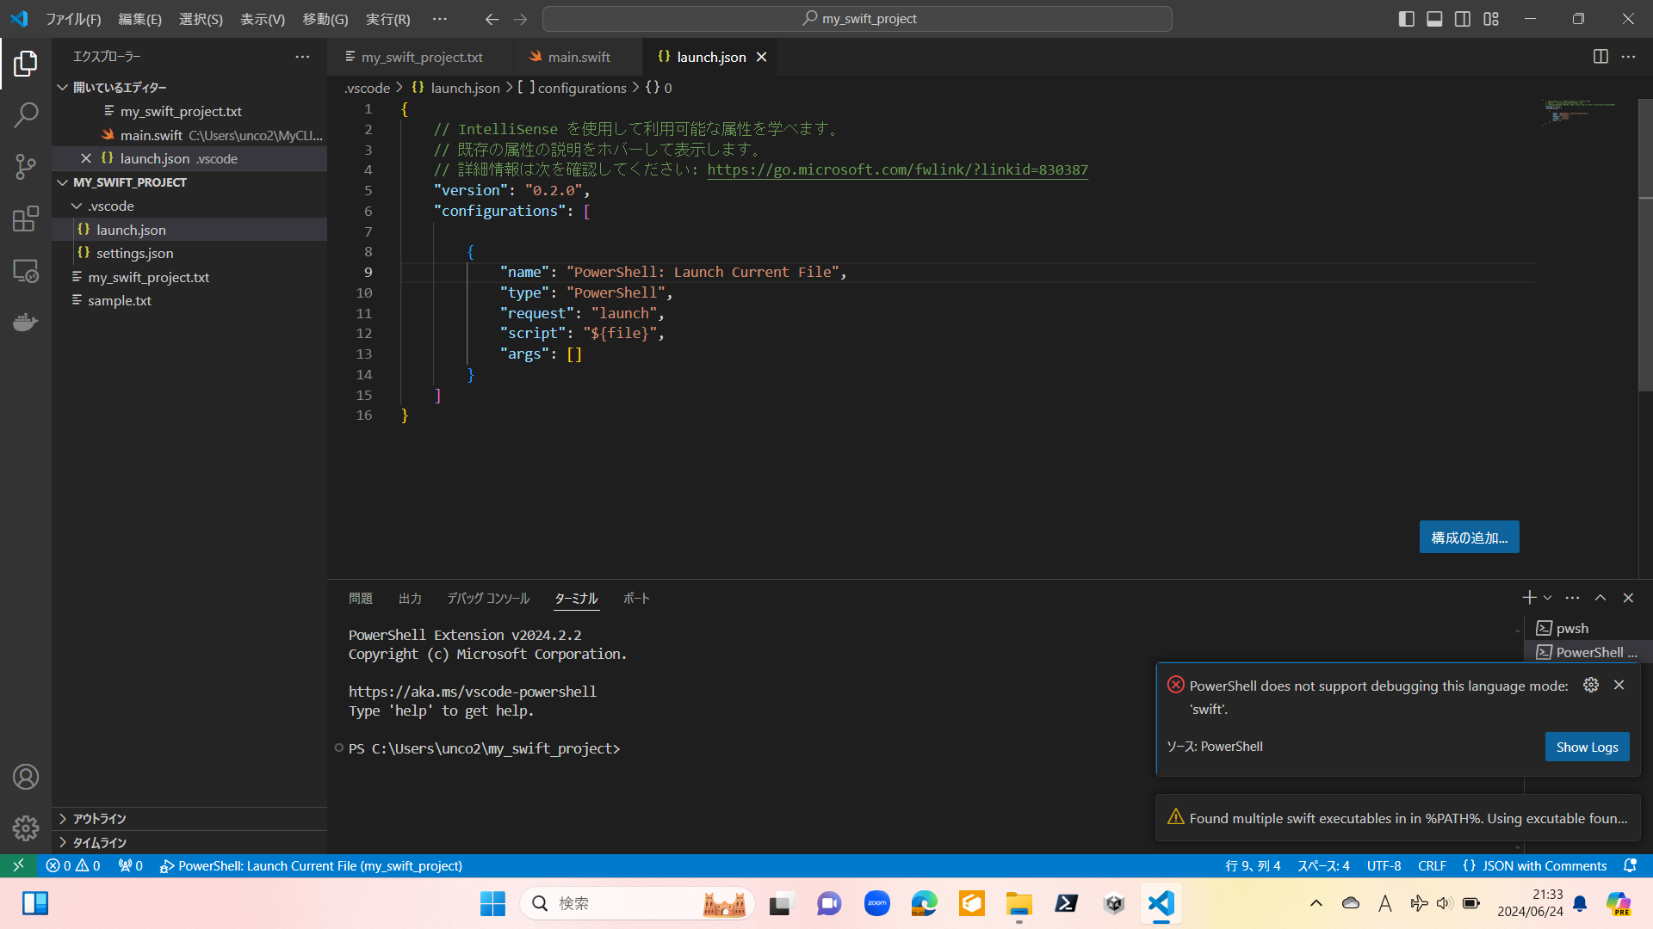Switch to the Problems panel tab
The height and width of the screenshot is (929, 1653).
[x=361, y=598]
